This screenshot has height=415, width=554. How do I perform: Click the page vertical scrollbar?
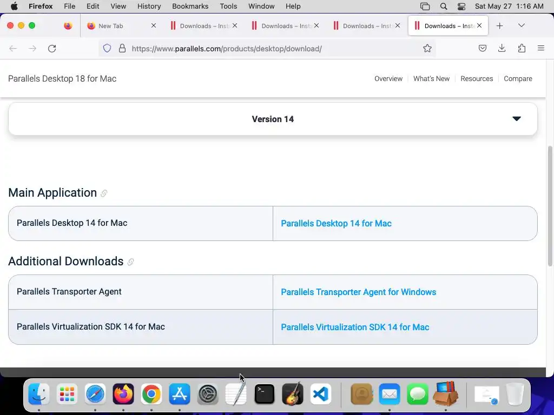550,206
